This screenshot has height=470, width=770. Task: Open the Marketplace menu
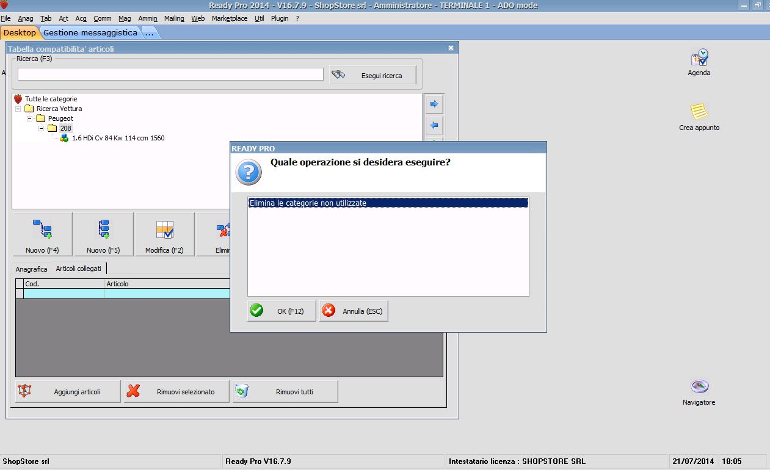[x=230, y=18]
